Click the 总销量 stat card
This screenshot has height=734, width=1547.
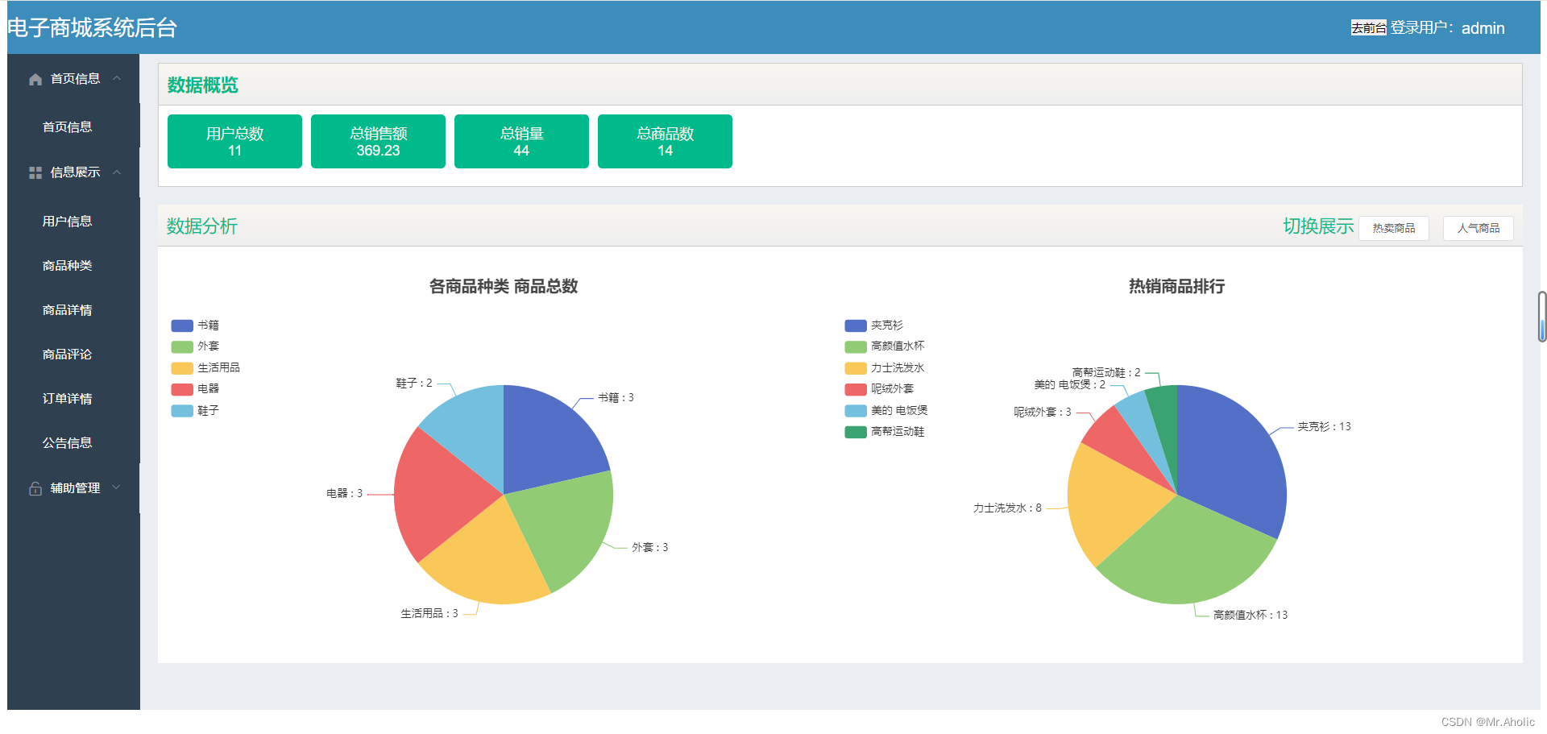pyautogui.click(x=521, y=141)
